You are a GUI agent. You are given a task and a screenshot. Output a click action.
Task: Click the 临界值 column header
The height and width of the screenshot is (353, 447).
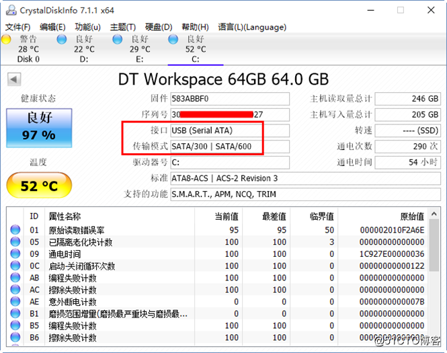pos(314,217)
